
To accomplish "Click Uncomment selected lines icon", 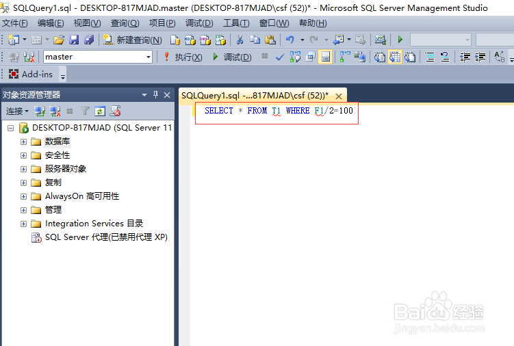I will coord(445,57).
